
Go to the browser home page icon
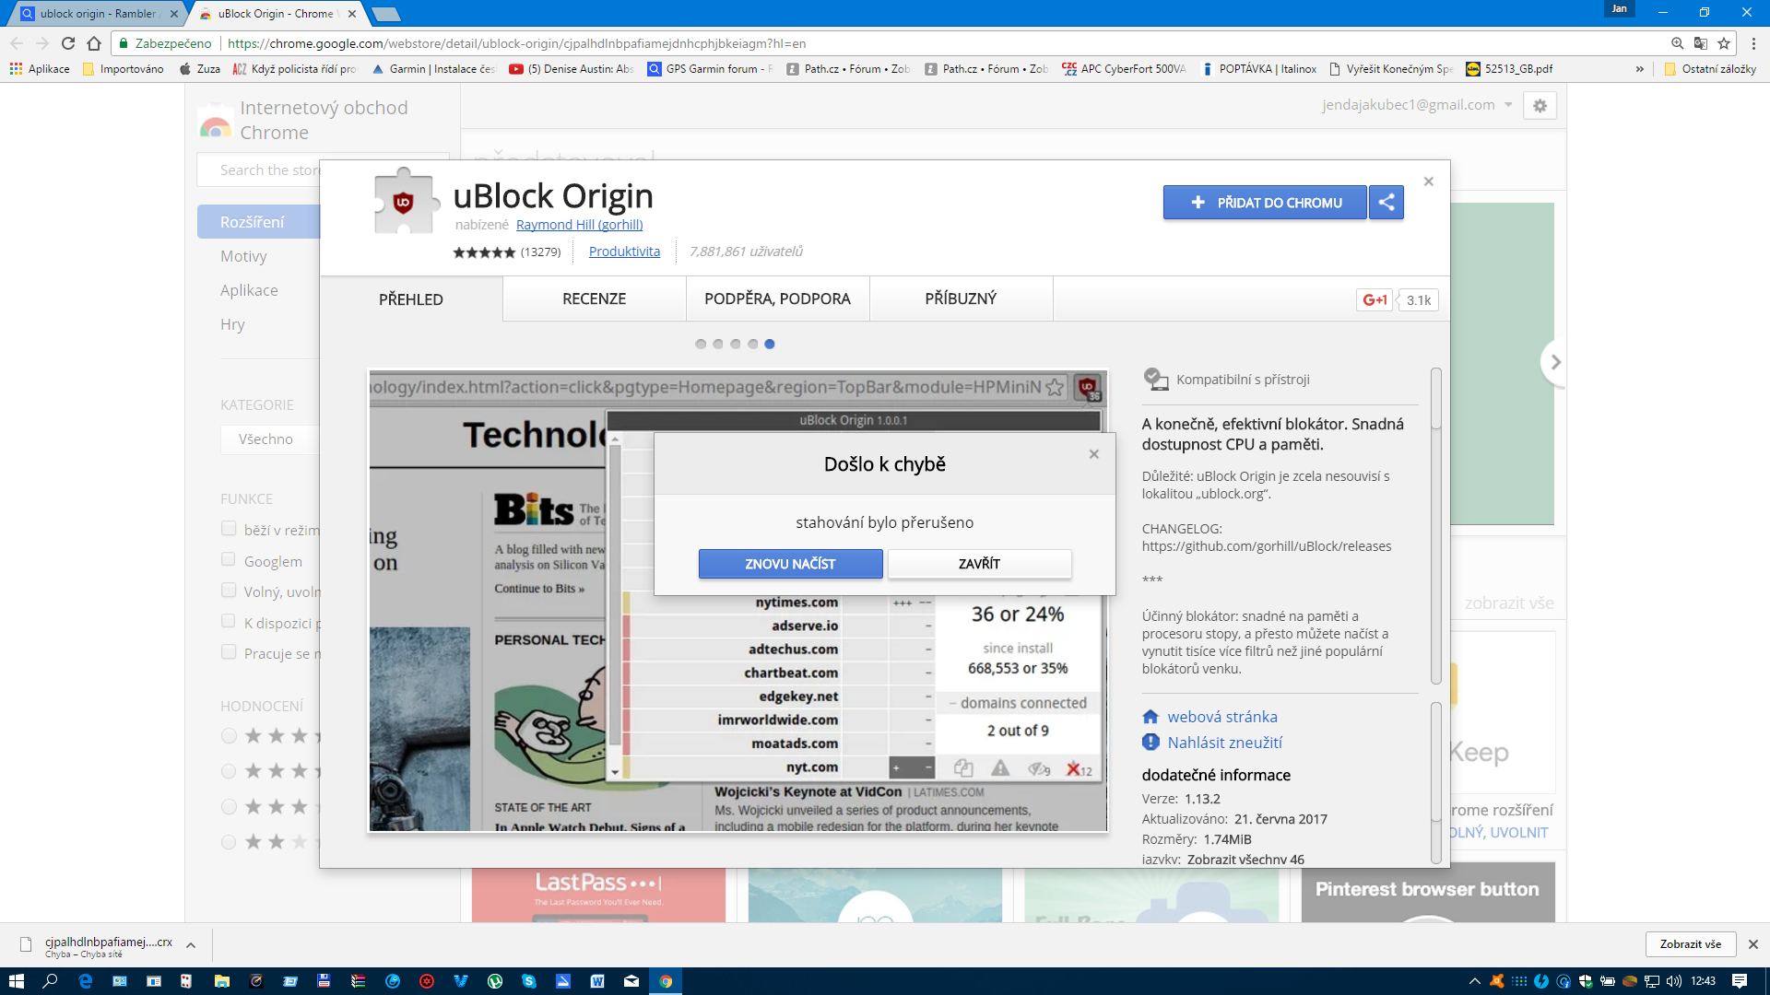click(94, 43)
